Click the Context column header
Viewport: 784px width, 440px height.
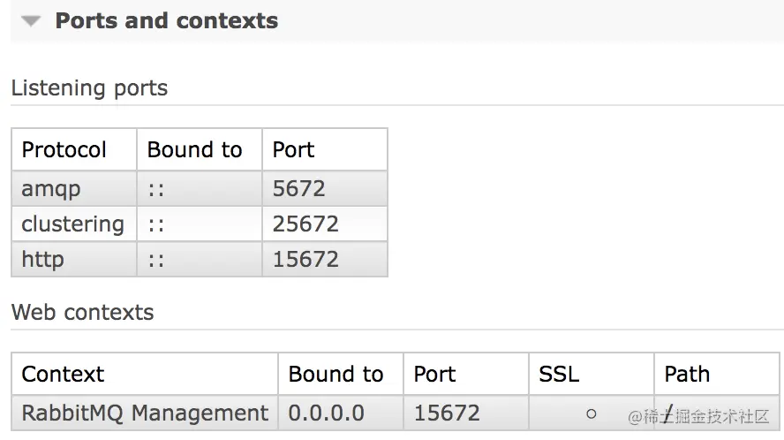tap(63, 374)
